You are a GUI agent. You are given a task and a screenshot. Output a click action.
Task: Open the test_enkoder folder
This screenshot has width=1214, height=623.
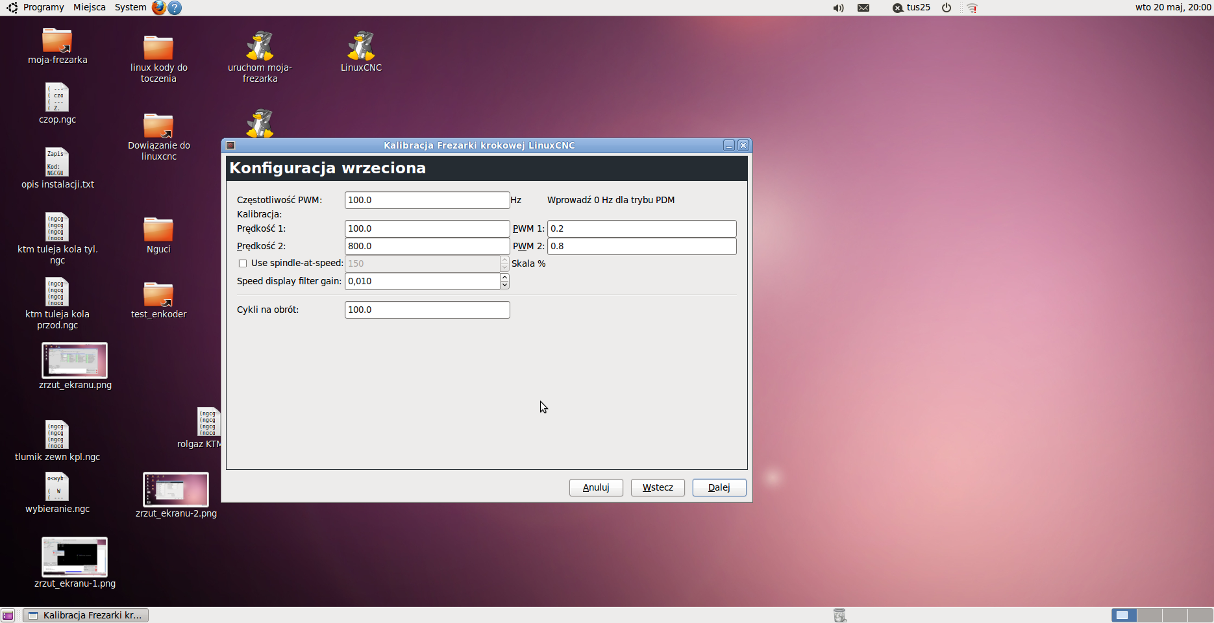coord(158,295)
